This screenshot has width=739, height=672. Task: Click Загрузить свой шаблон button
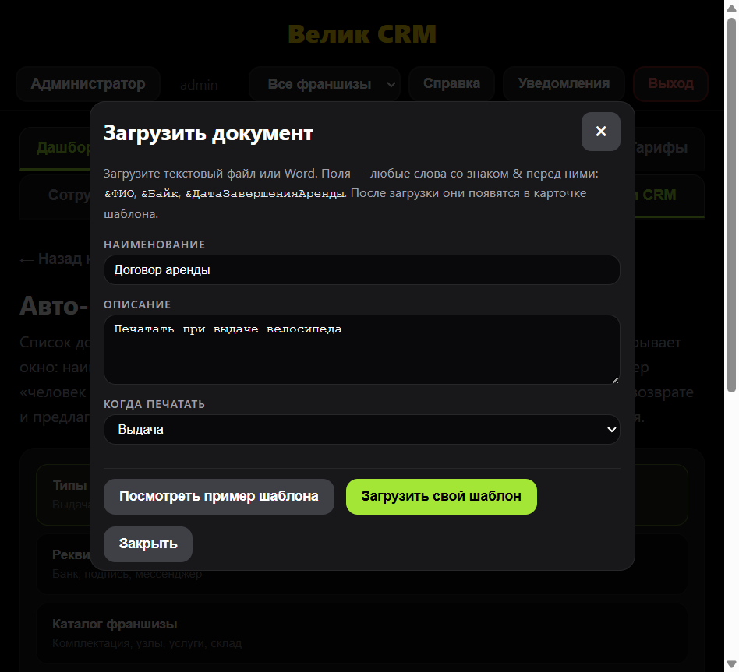coord(441,496)
